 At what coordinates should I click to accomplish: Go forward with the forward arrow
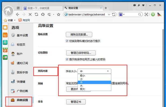[x=24, y=14]
